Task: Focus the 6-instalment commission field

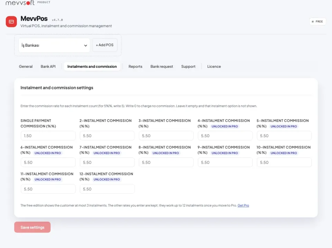Action: [x=48, y=162]
